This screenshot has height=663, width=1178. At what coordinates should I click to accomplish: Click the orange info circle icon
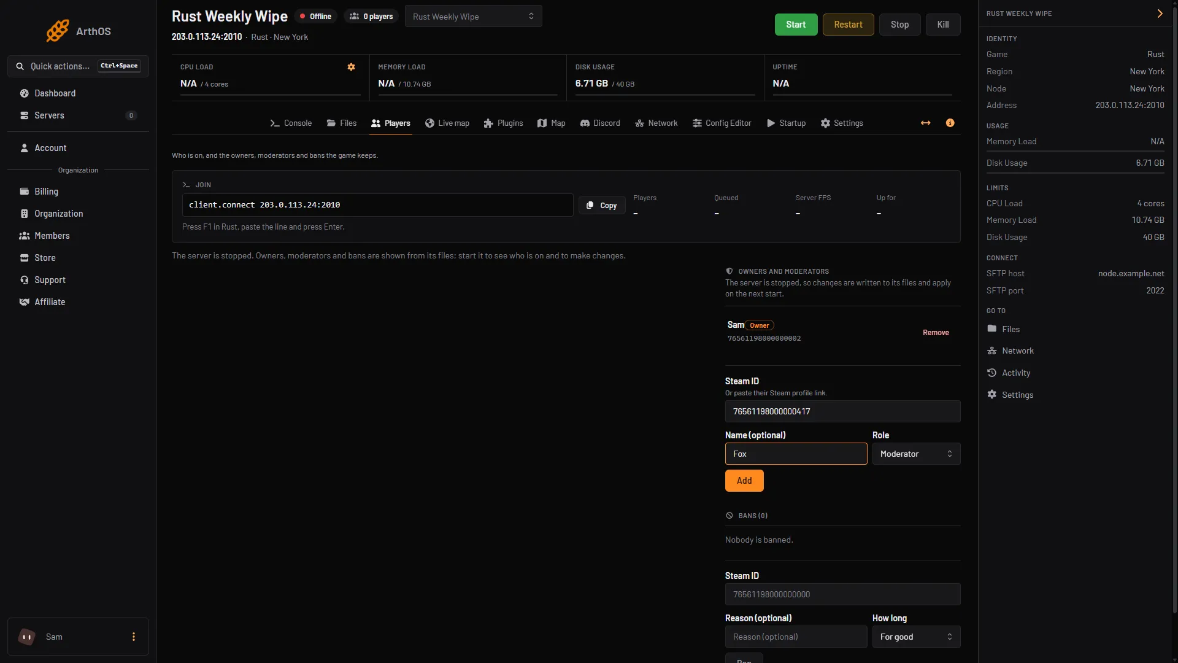pyautogui.click(x=950, y=123)
